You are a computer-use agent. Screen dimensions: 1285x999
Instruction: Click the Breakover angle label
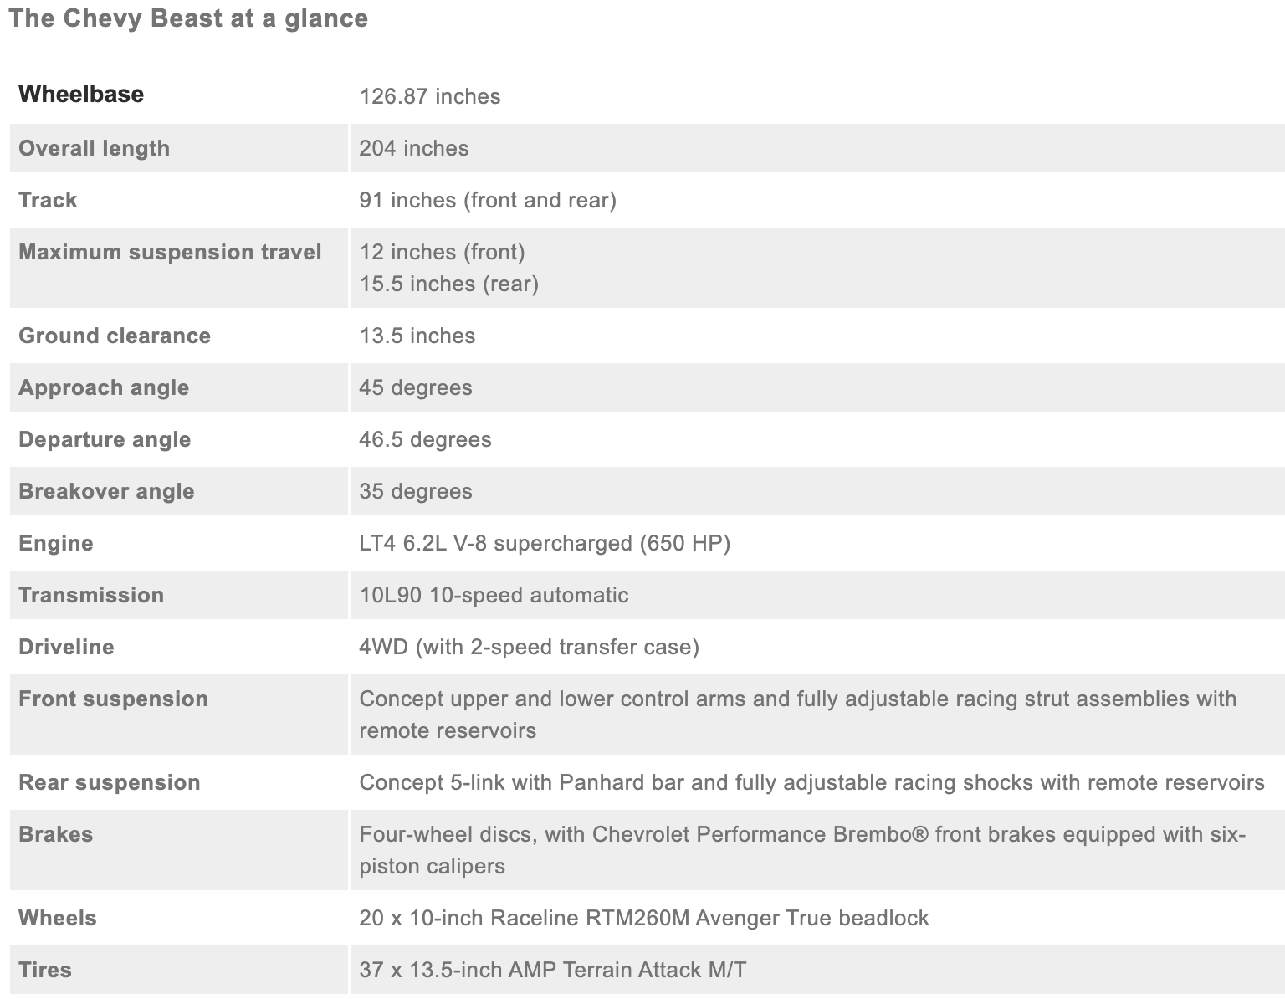106,491
